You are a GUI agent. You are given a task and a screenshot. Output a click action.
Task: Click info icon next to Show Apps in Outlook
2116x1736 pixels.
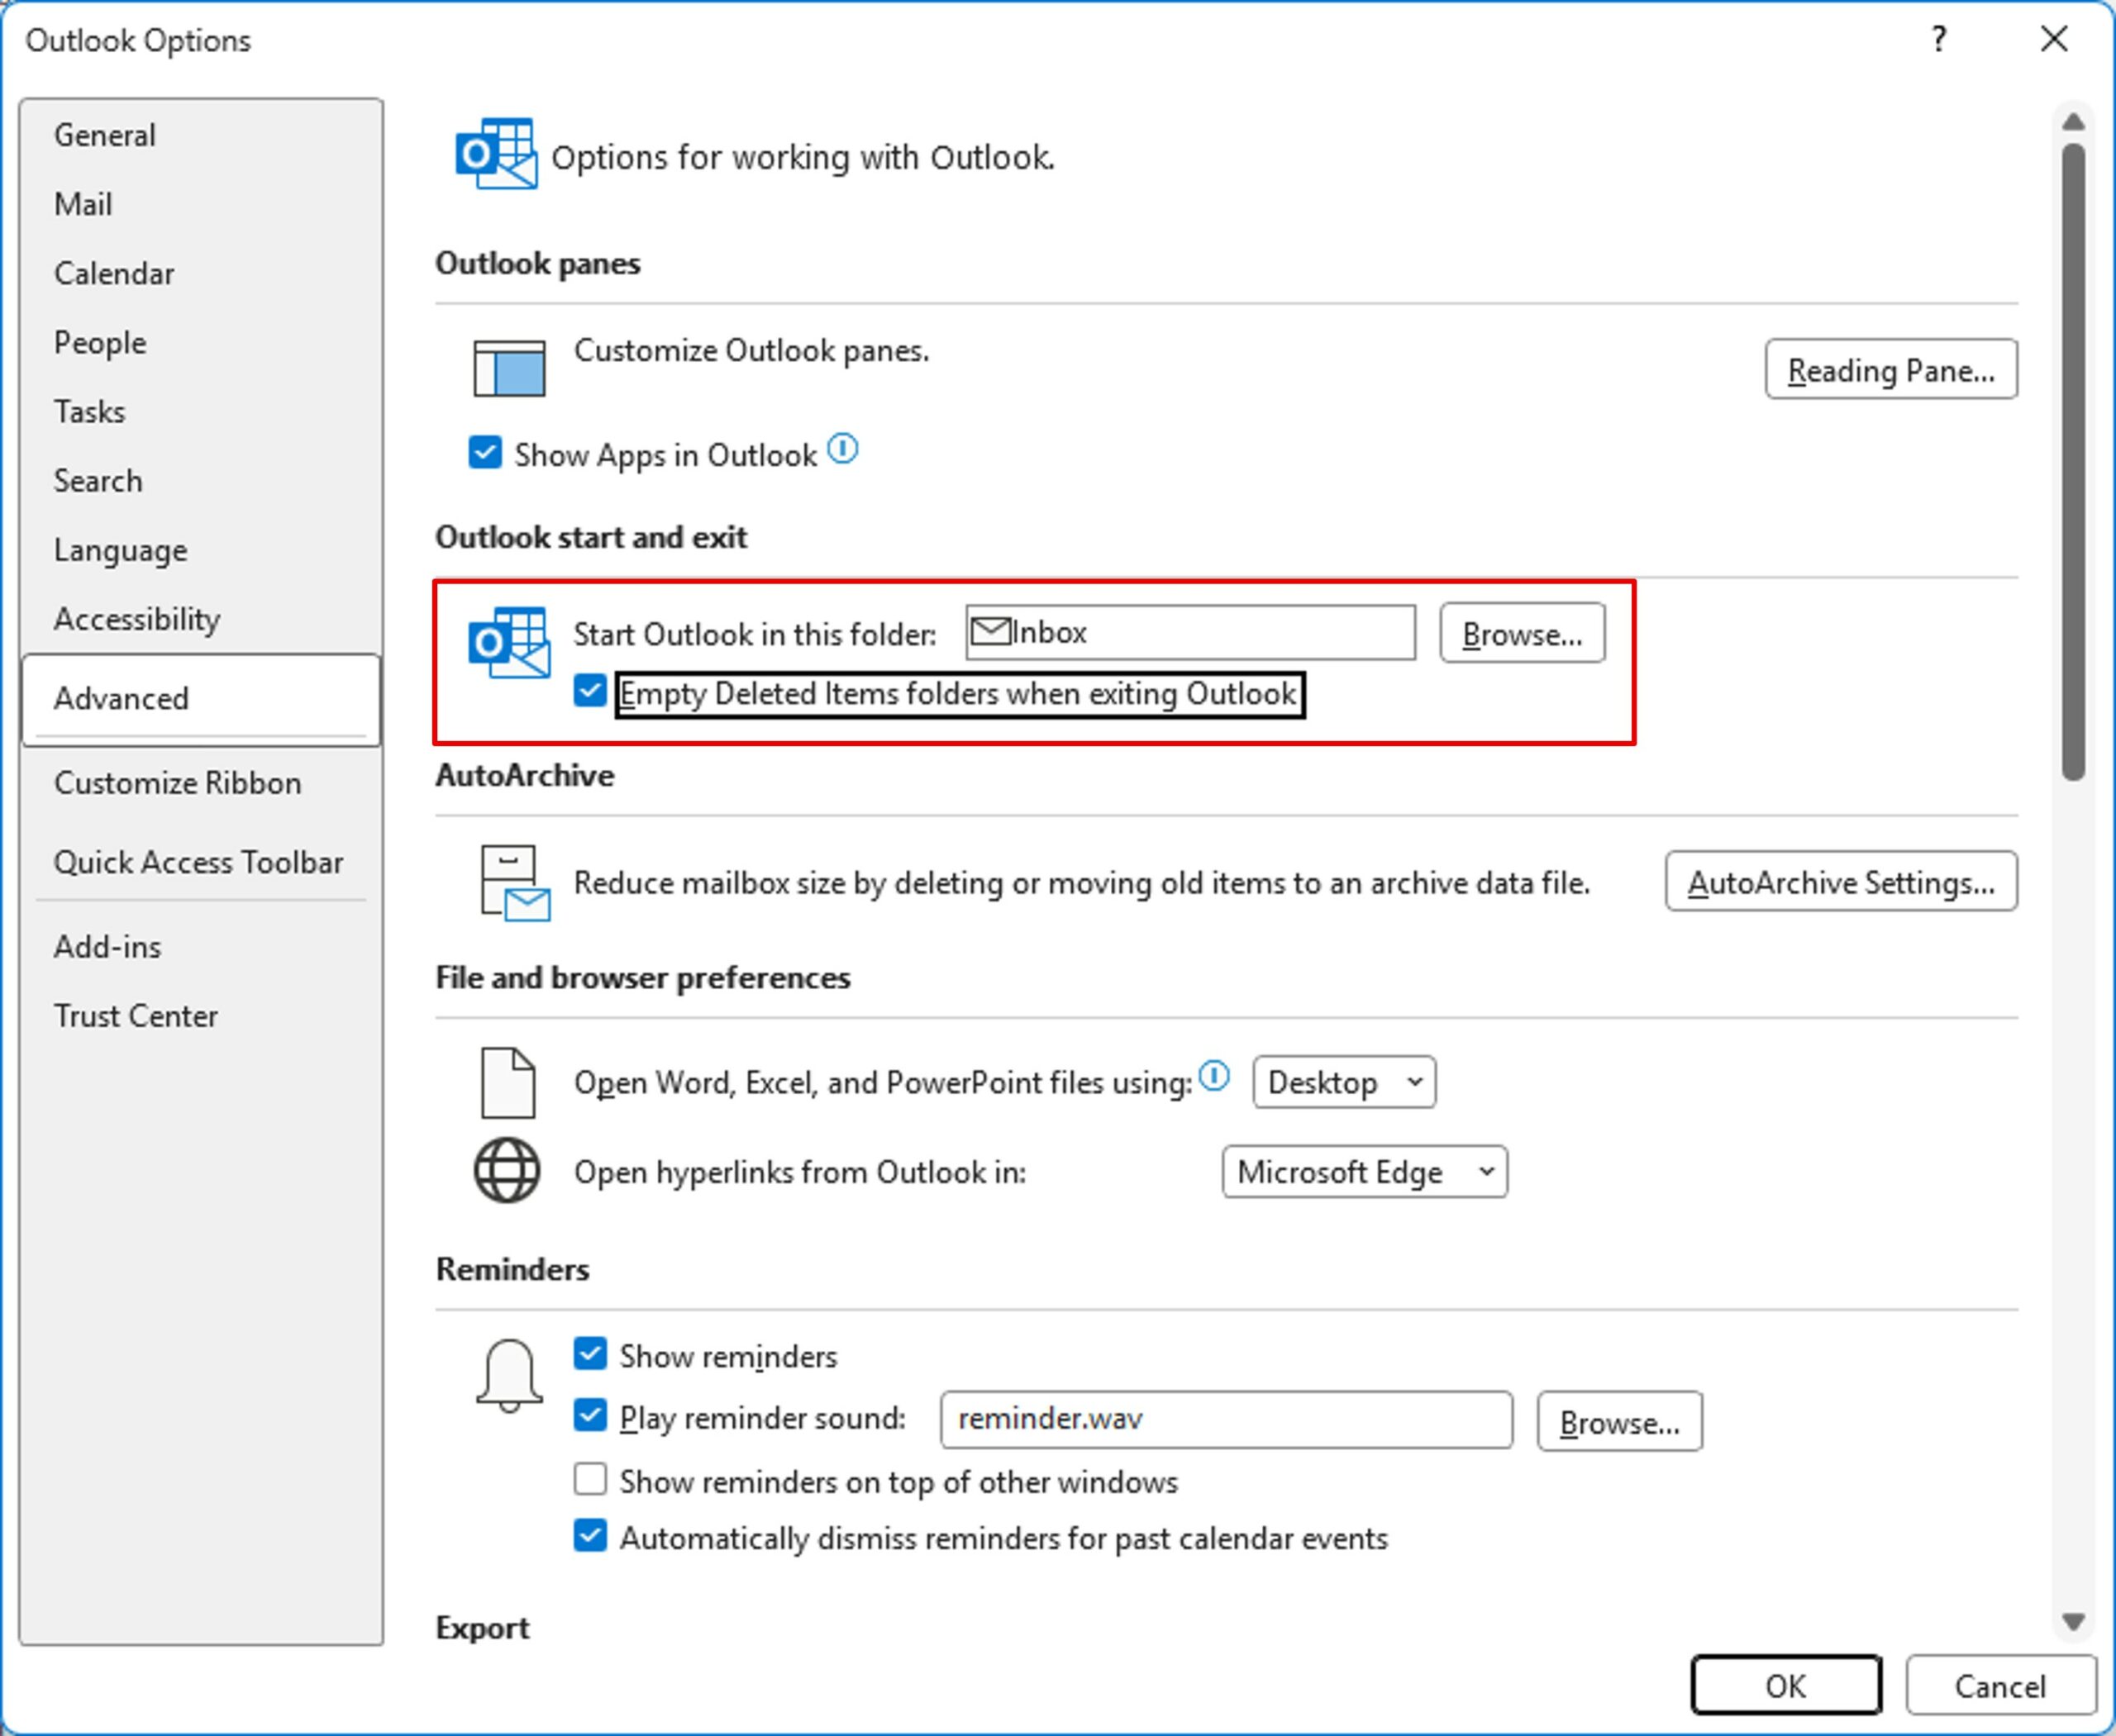[843, 450]
